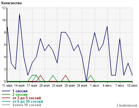Viewport: 139px width, 108px height.
Task: Click the '4 июн' axis label
Action: [x=107, y=86]
